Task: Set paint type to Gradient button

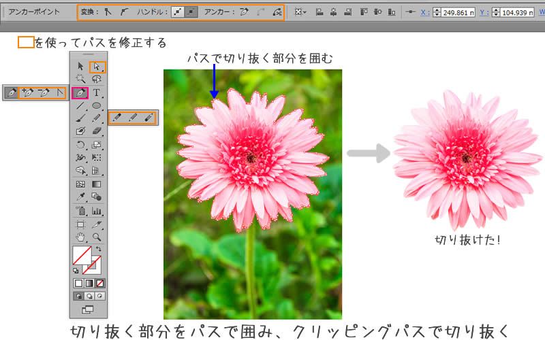Action: click(89, 283)
